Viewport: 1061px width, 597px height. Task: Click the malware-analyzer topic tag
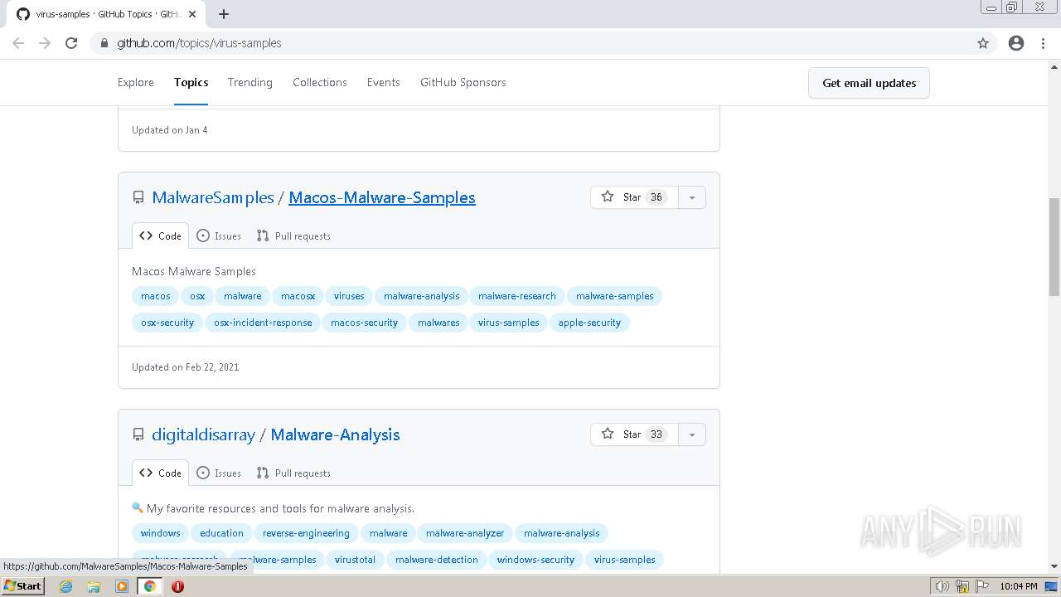coord(465,533)
